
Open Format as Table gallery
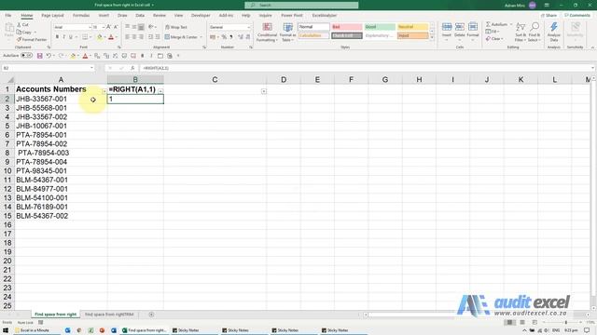288,33
